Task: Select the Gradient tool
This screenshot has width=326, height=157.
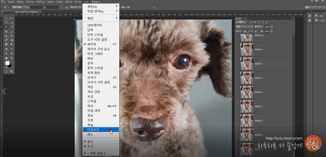Action: click(12, 40)
